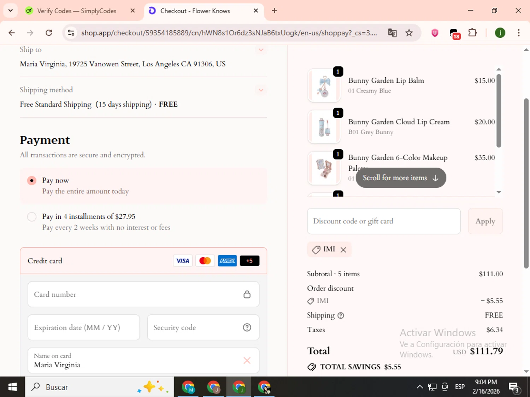Open the extension with red 18 badge

pyautogui.click(x=454, y=34)
